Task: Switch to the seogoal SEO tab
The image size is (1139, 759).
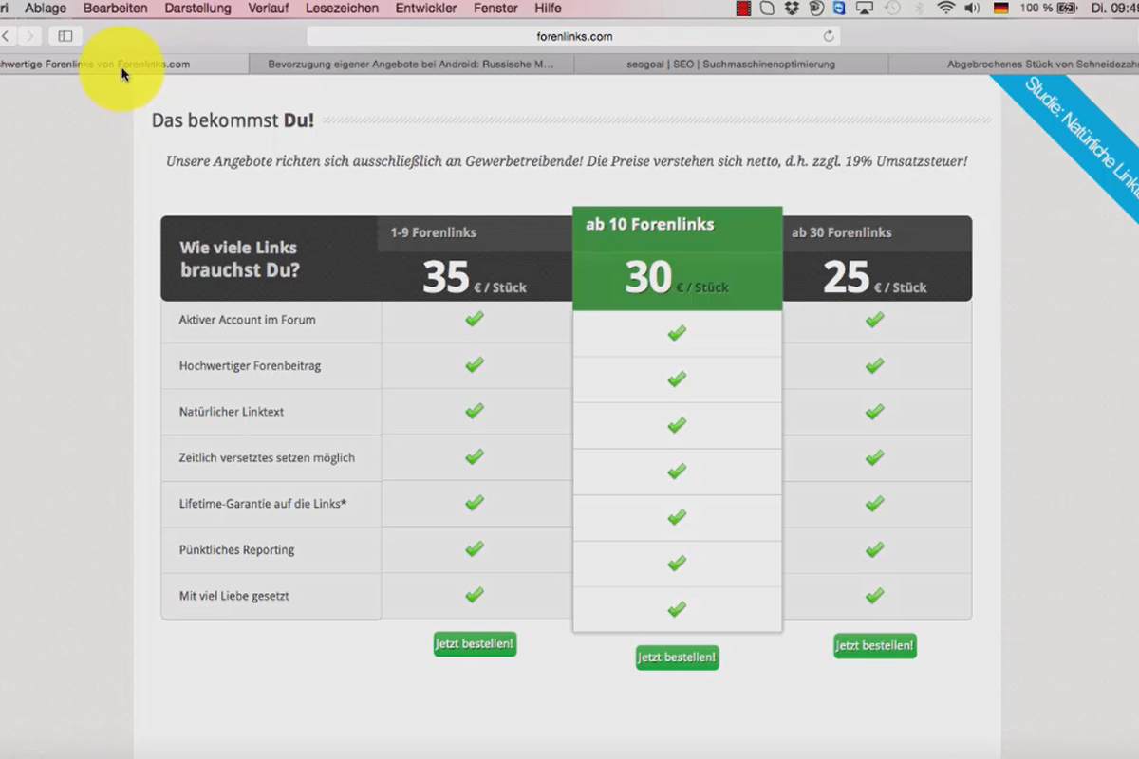Action: tap(731, 65)
